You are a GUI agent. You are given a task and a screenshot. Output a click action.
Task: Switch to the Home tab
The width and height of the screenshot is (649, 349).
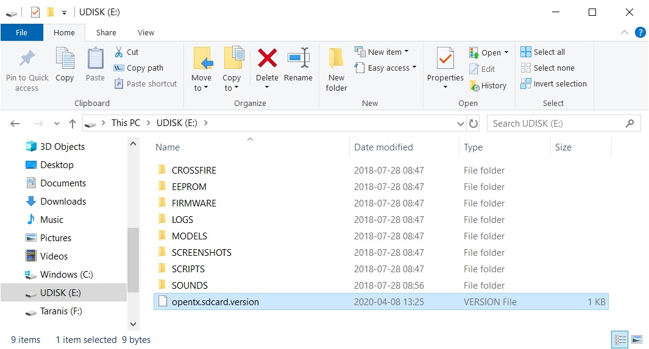pyautogui.click(x=64, y=32)
